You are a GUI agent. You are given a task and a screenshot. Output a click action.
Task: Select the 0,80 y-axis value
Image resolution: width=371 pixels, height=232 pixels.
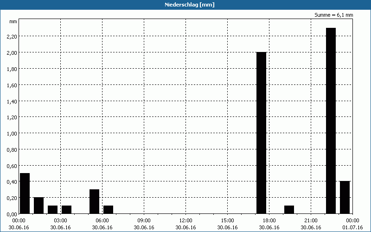pos(13,149)
